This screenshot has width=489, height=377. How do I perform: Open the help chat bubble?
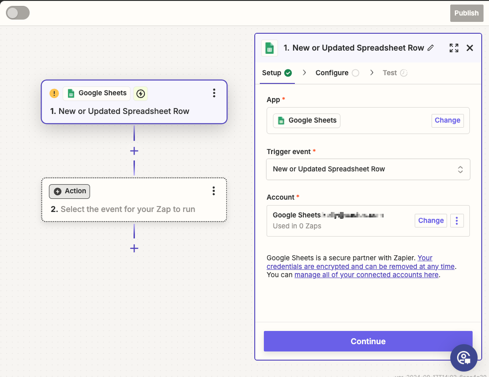pyautogui.click(x=464, y=358)
